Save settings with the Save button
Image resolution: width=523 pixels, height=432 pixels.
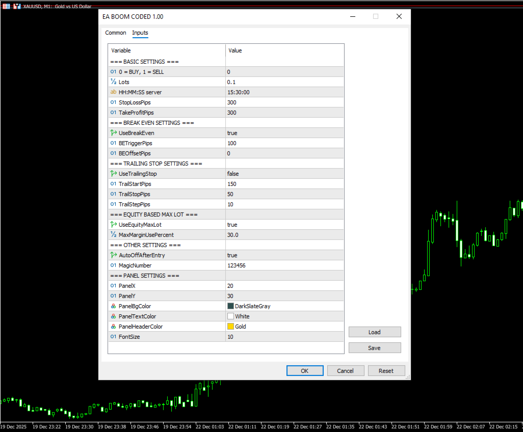(375, 347)
